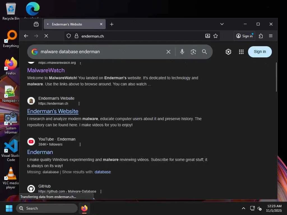The width and height of the screenshot is (287, 215).
Task: Select the Recycle Bin desktop icon
Action: [11, 11]
